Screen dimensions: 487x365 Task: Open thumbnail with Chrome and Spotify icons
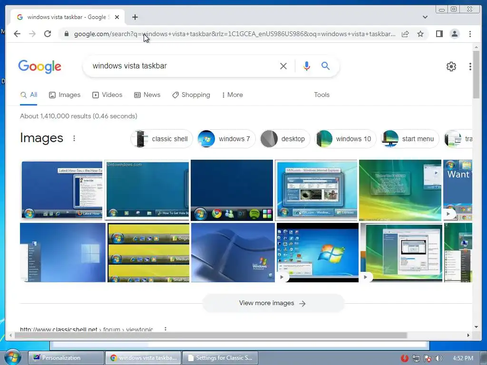(232, 190)
